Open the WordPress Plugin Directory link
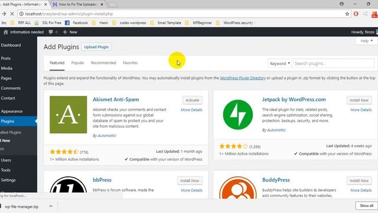The height and width of the screenshot is (213, 378). (x=243, y=78)
